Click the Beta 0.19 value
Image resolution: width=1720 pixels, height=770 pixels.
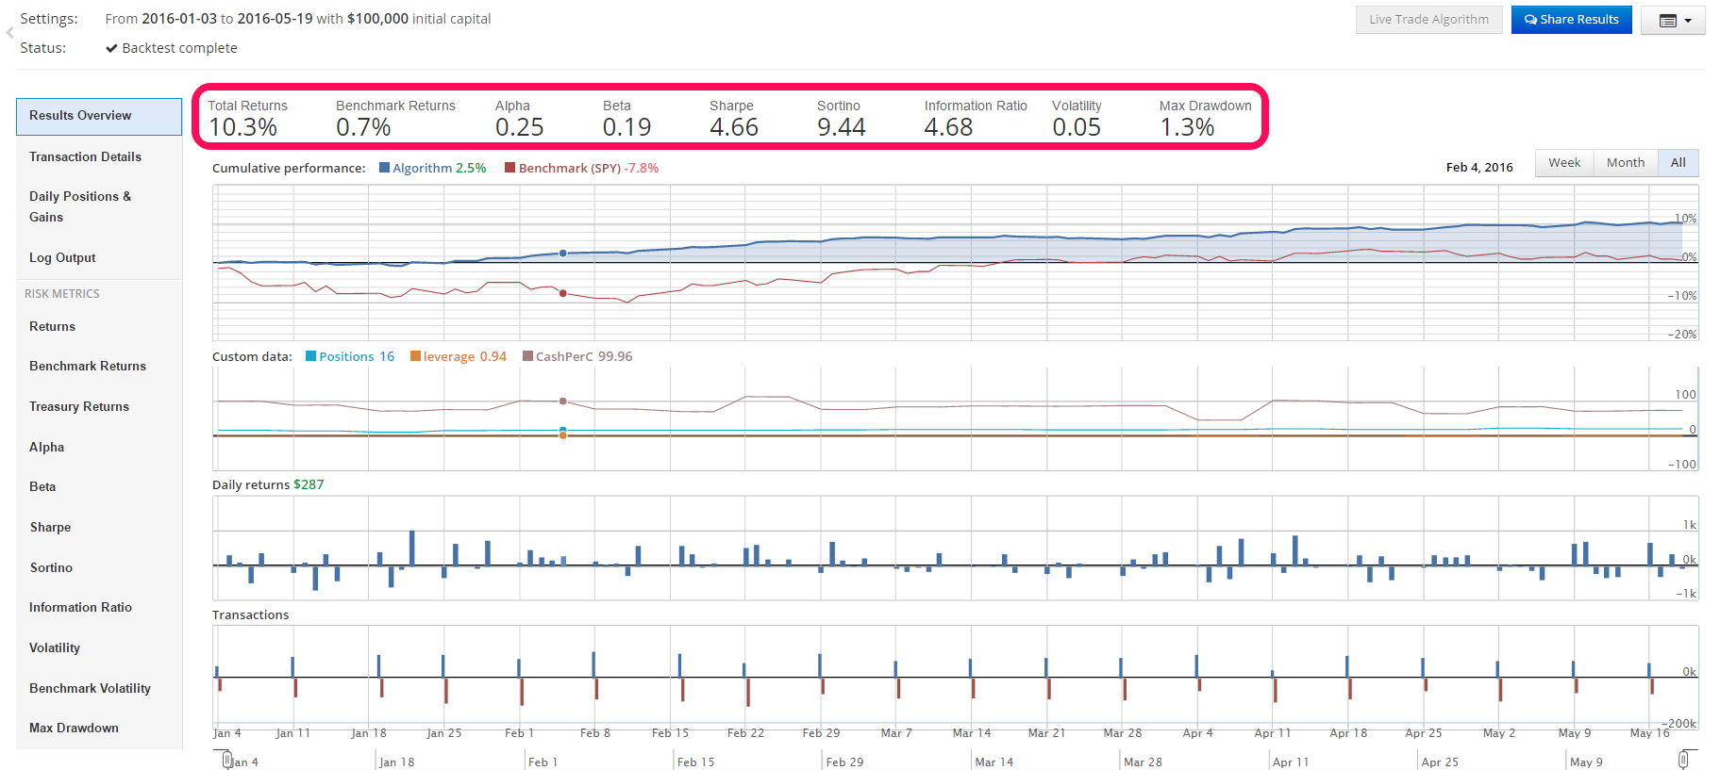point(627,127)
